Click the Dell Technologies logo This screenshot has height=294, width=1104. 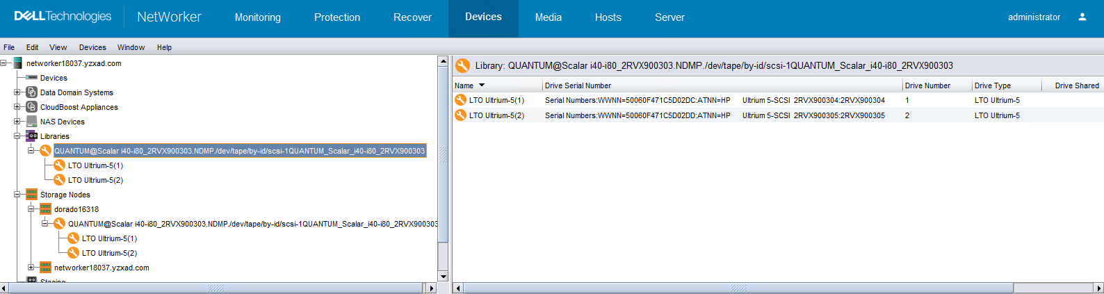[x=63, y=17]
